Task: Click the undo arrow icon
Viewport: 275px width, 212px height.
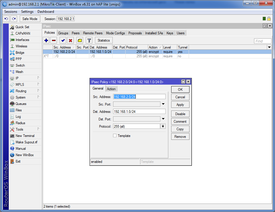Action: click(6, 19)
